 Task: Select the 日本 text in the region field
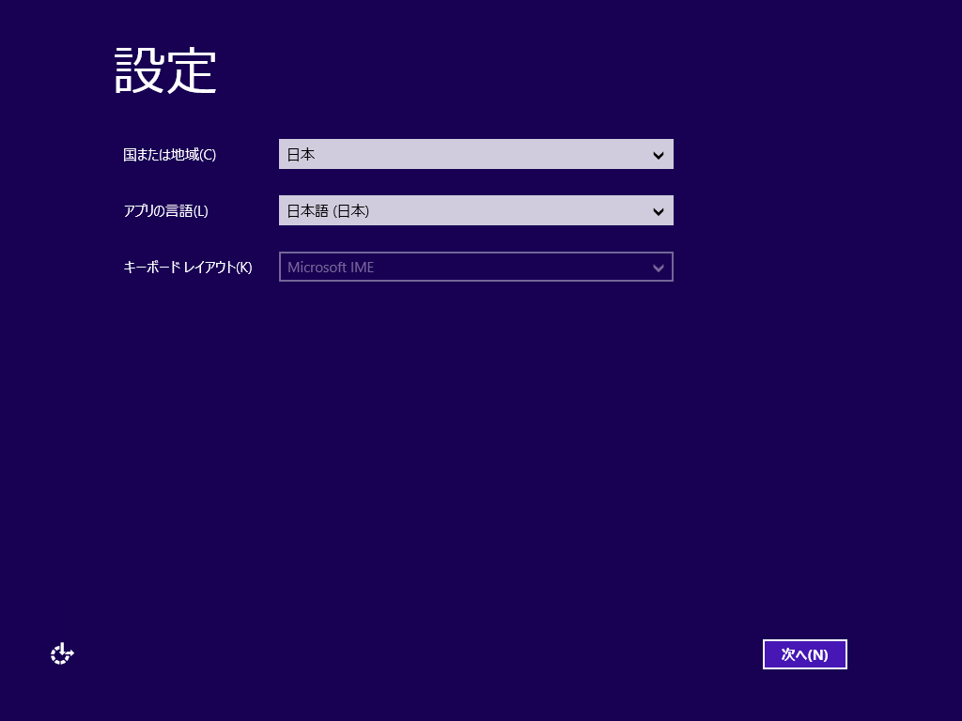tap(301, 154)
